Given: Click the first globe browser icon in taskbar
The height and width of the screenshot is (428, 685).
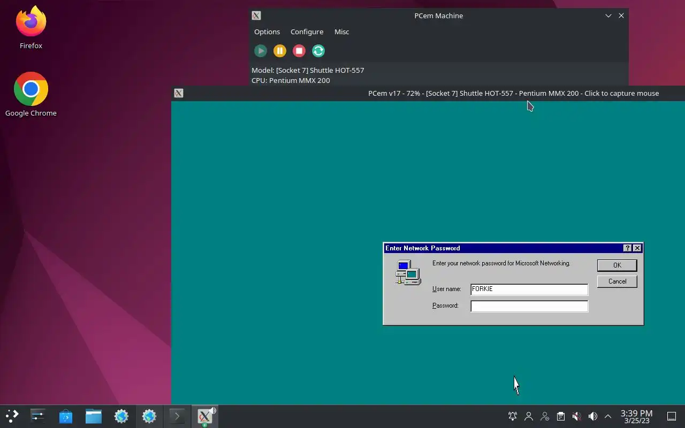Looking at the screenshot, I should pos(121,416).
